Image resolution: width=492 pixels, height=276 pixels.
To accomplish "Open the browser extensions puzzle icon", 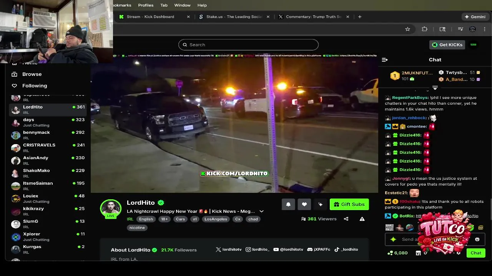I will [x=425, y=29].
